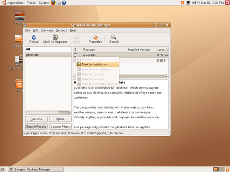Open the File menu
Image resolution: width=230 pixels, height=172 pixels.
tap(28, 30)
